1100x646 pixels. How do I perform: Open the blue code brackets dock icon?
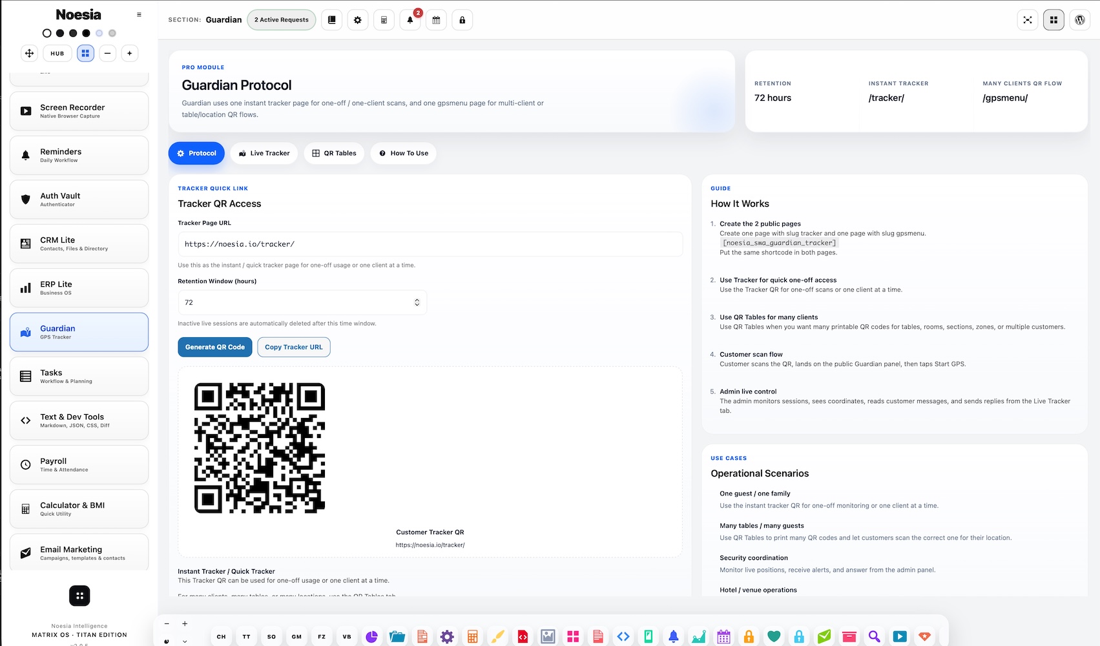623,637
